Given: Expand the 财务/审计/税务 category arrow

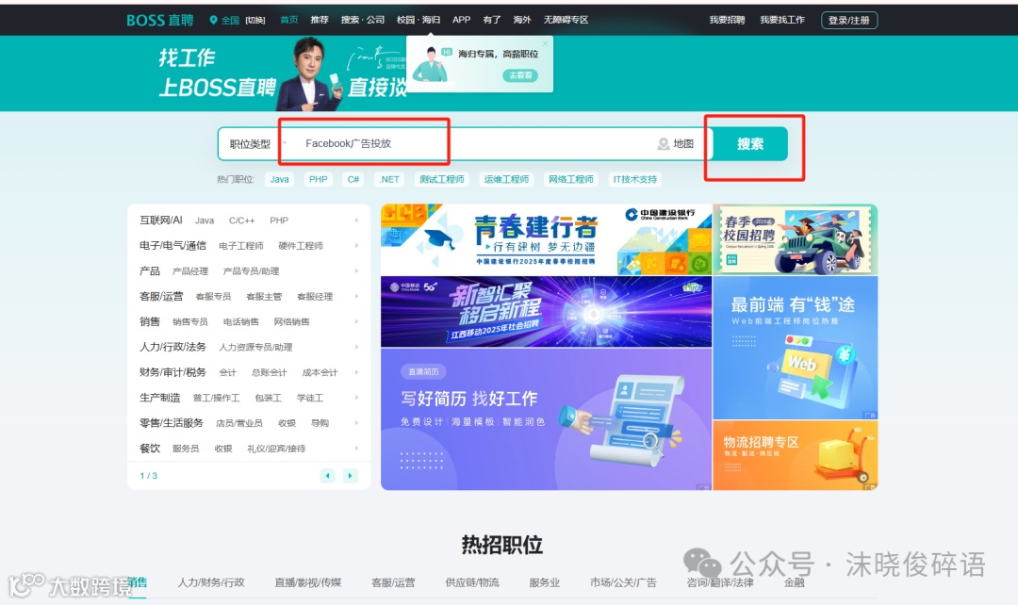Looking at the screenshot, I should (356, 372).
